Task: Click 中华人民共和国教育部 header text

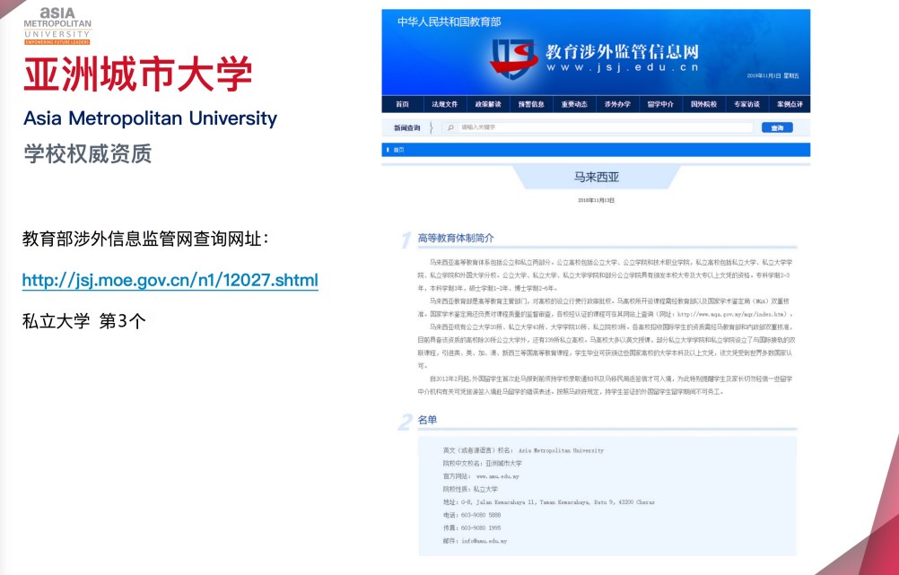Action: pos(449,22)
